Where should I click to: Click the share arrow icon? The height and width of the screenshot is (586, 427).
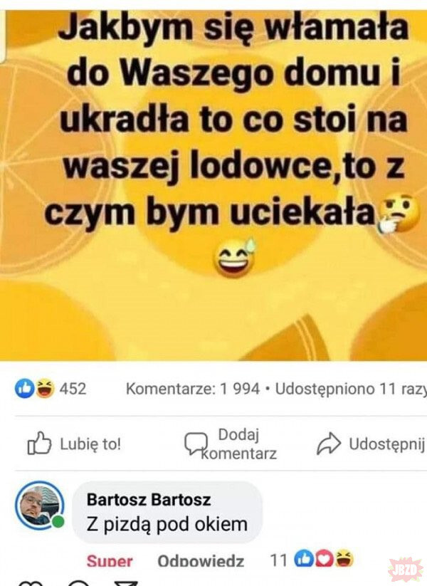(329, 444)
